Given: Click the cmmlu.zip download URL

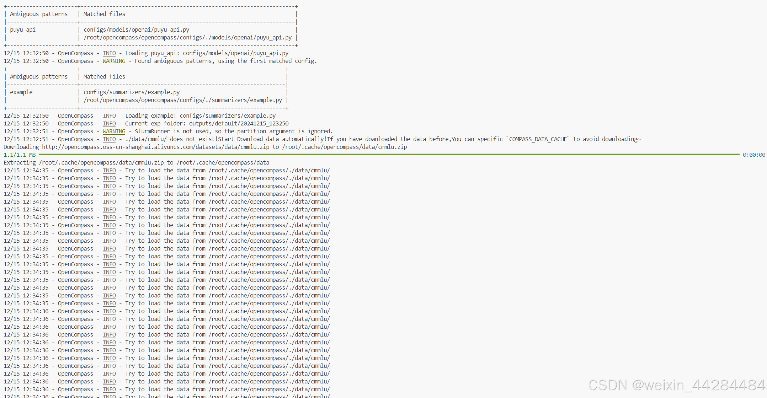Looking at the screenshot, I should 156,147.
